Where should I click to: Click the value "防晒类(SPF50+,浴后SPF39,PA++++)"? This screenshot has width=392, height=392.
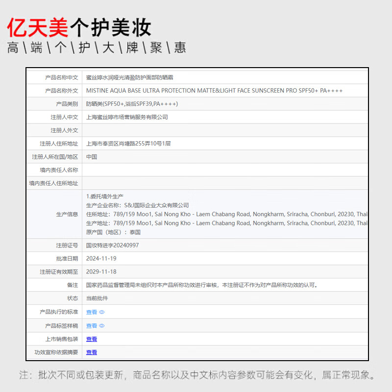pyautogui.click(x=132, y=104)
